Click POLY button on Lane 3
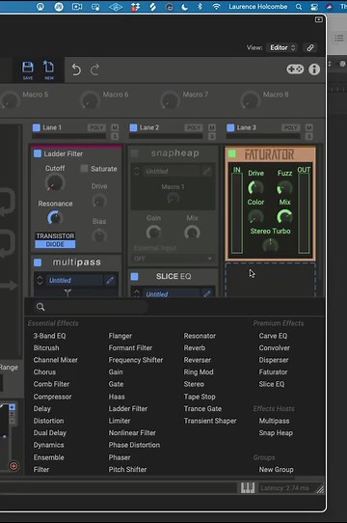This screenshot has height=523, width=347. 291,127
